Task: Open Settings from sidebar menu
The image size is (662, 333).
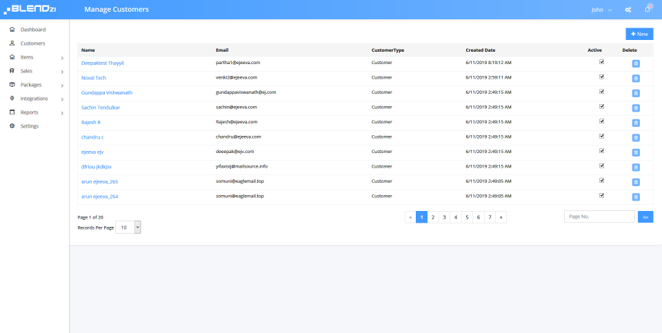Action: tap(30, 125)
